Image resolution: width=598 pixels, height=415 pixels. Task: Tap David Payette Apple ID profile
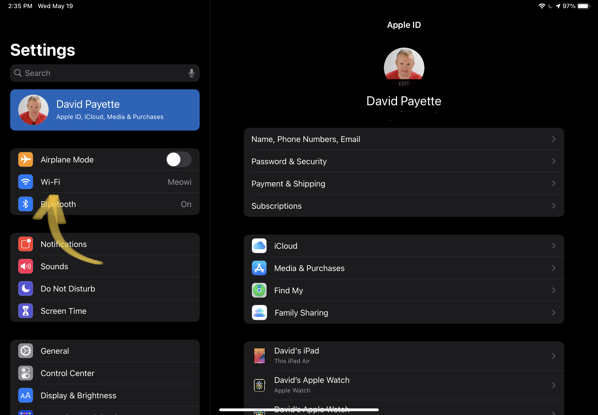[x=104, y=109]
